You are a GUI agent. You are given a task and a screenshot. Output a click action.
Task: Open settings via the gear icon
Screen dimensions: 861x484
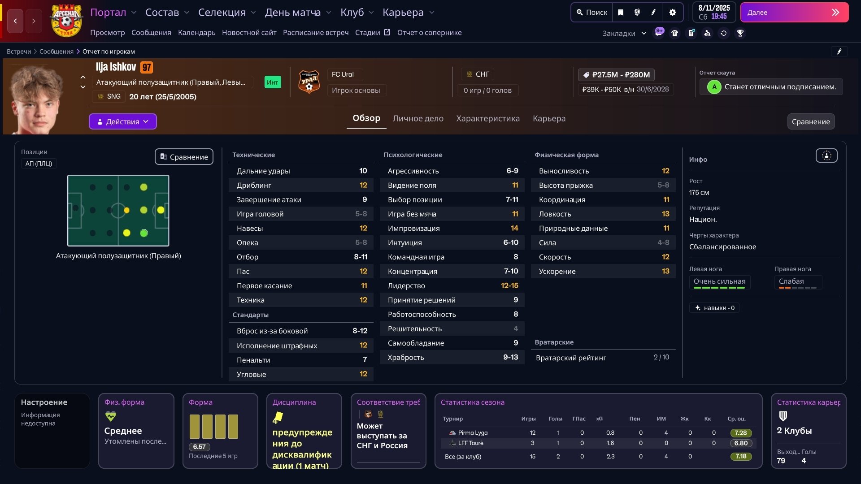[x=672, y=13]
